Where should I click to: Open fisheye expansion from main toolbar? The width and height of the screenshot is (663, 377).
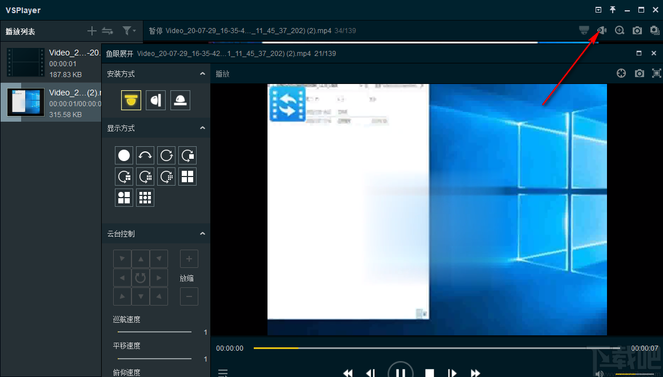[602, 30]
